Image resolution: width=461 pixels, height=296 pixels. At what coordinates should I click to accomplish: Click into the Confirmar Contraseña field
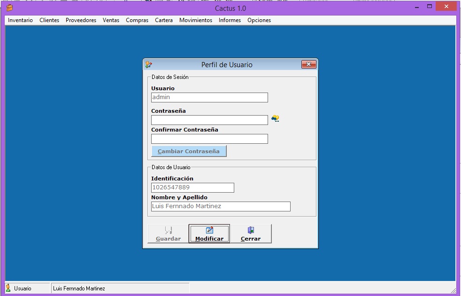(209, 139)
